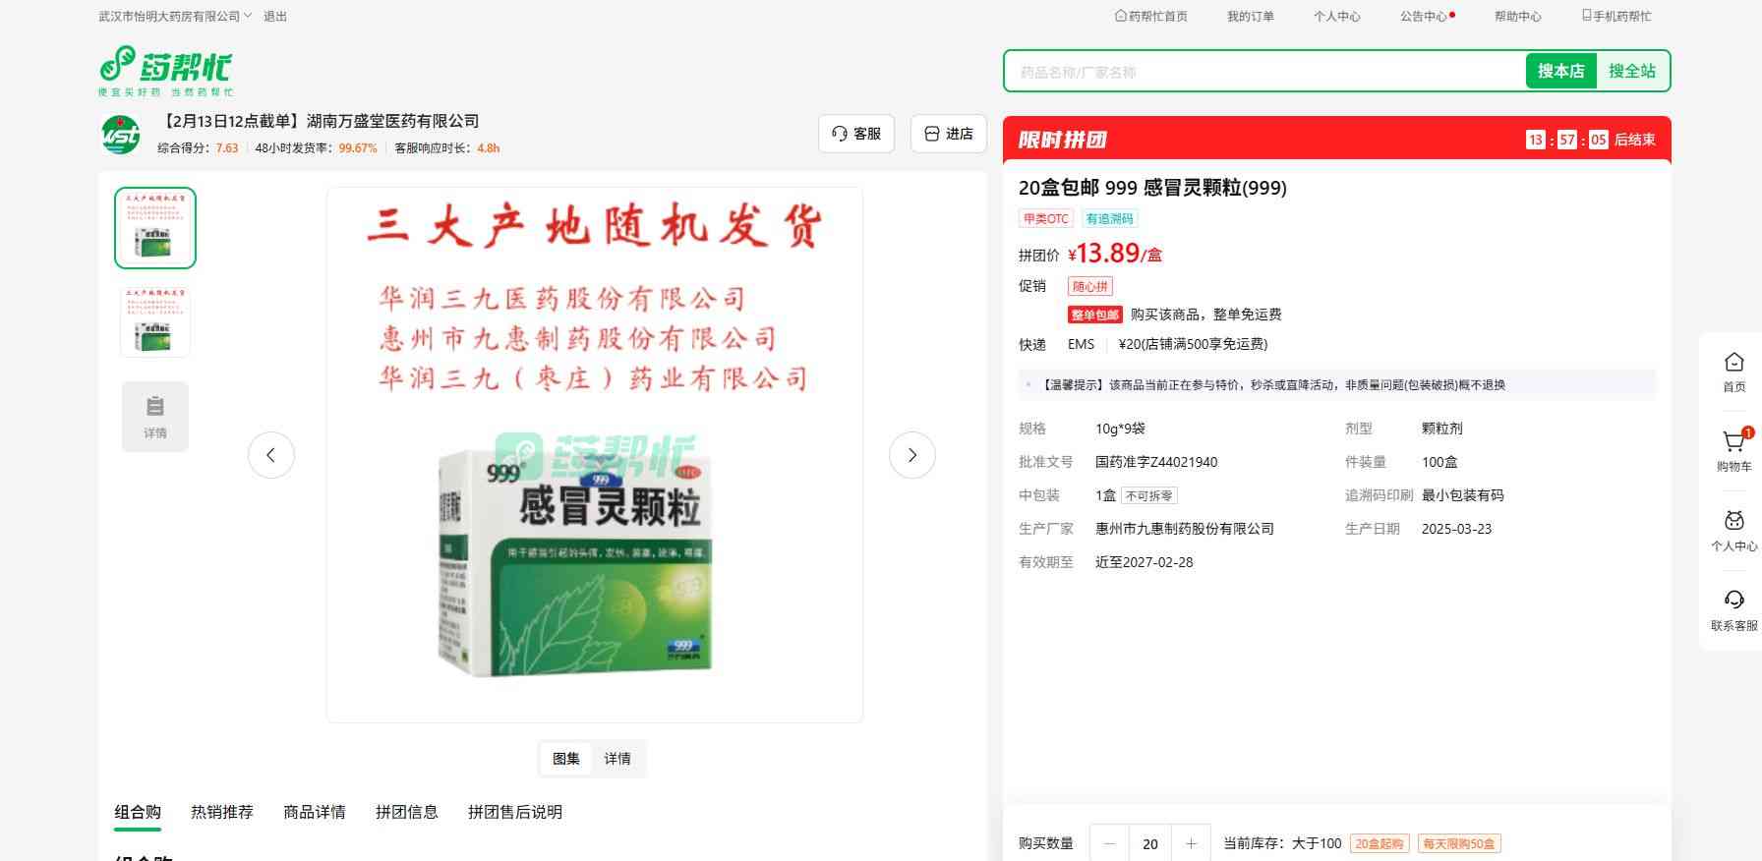Click the 客服 headset button
The height and width of the screenshot is (861, 1762).
[x=856, y=134]
